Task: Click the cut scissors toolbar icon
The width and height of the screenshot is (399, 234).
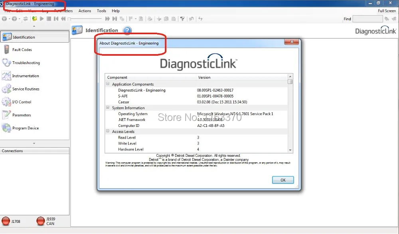Action: coord(159,19)
